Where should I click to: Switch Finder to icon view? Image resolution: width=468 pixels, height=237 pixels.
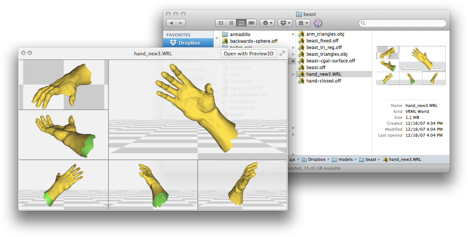221,23
